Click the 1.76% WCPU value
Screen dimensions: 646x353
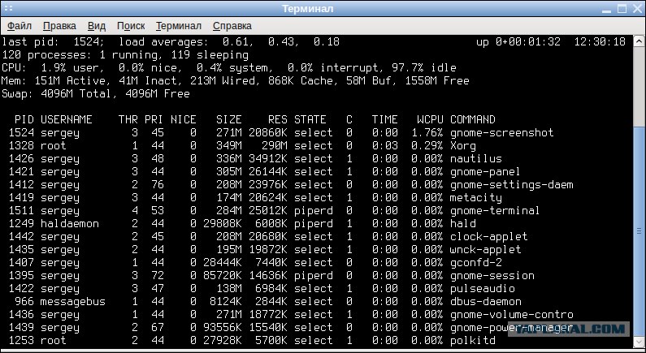click(427, 133)
